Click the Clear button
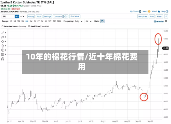171x124 pixels. (159, 16)
